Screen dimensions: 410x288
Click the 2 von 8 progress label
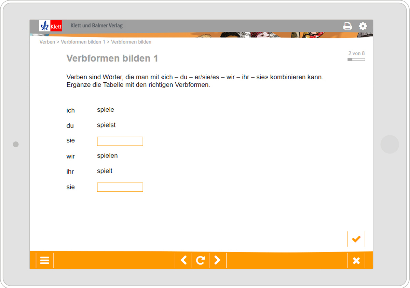(x=356, y=53)
